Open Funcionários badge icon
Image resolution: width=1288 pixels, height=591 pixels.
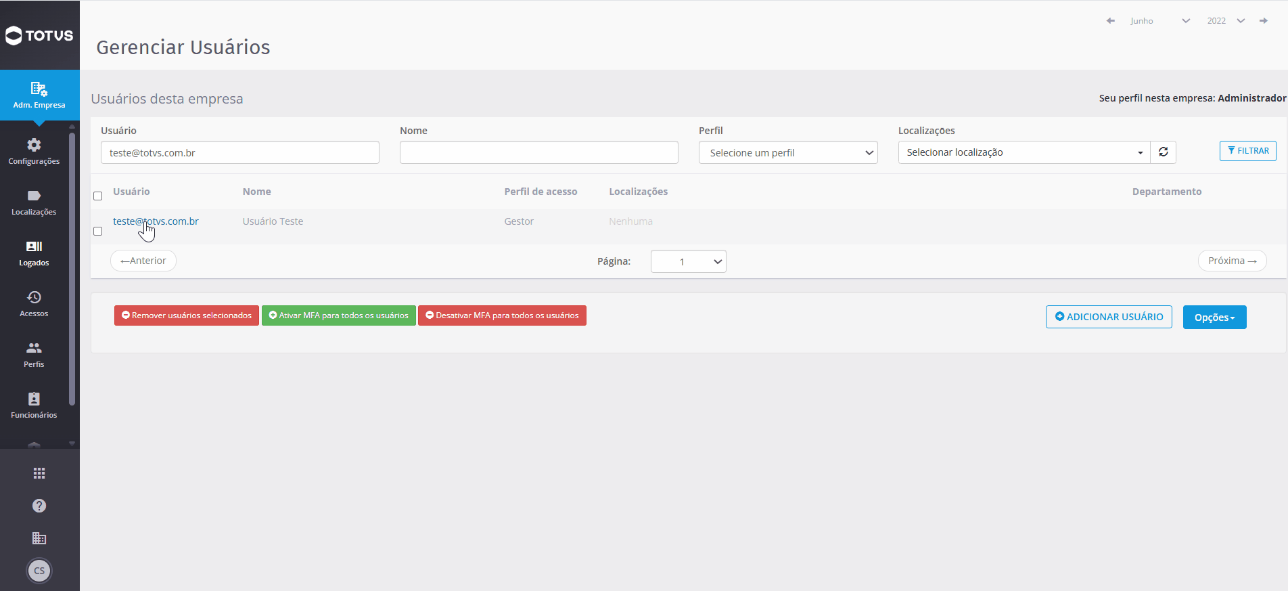click(34, 399)
